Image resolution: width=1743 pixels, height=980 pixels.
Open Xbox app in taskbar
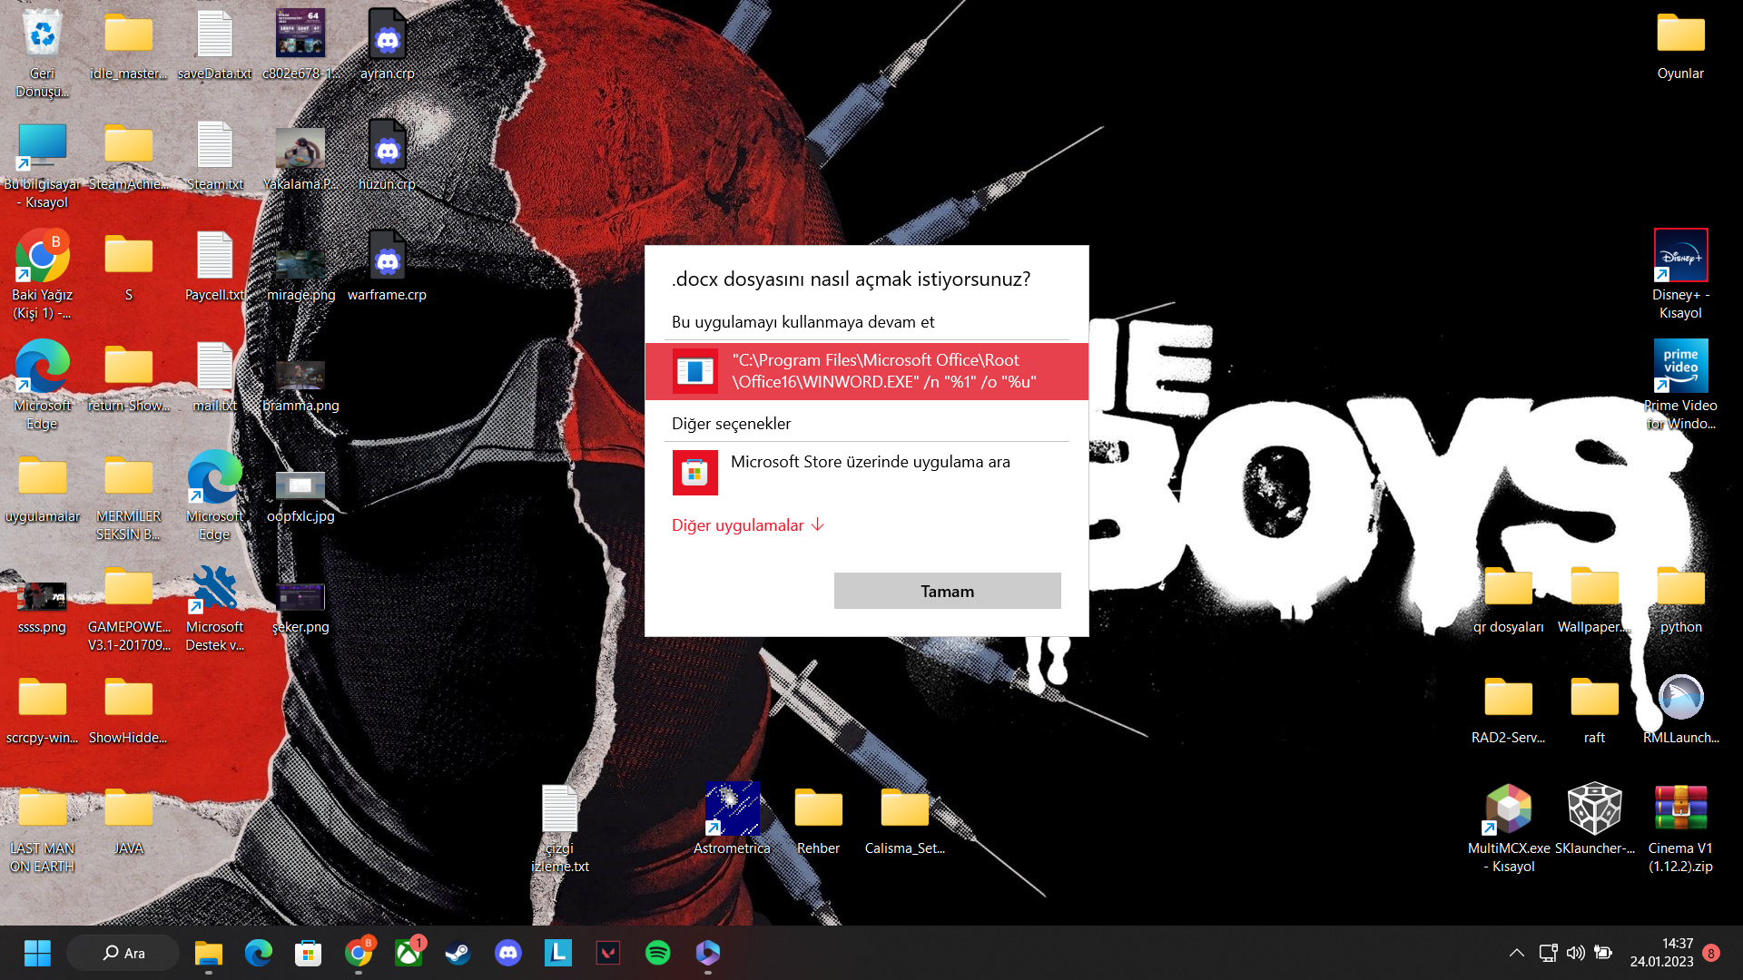[x=409, y=953]
